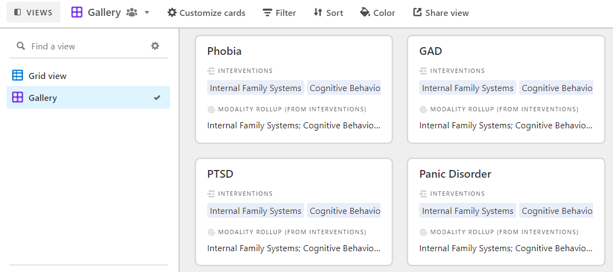613x272 pixels.
Task: Click the Customize cards gear icon
Action: [x=172, y=13]
